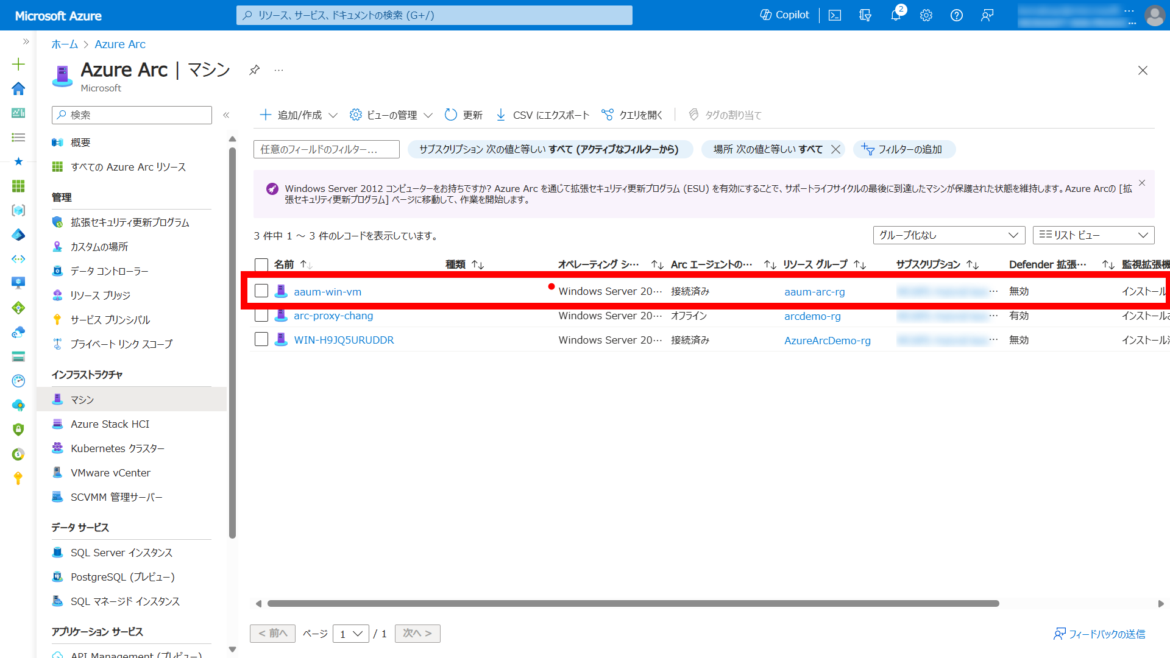The height and width of the screenshot is (658, 1170).
Task: Pin the Azure Arc machines blade
Action: (x=255, y=70)
